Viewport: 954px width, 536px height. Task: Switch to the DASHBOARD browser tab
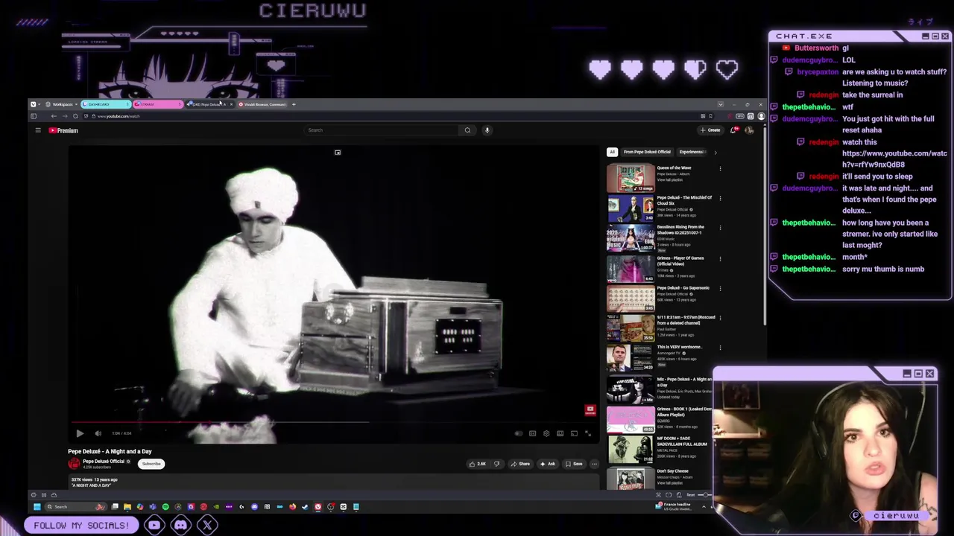coord(106,104)
